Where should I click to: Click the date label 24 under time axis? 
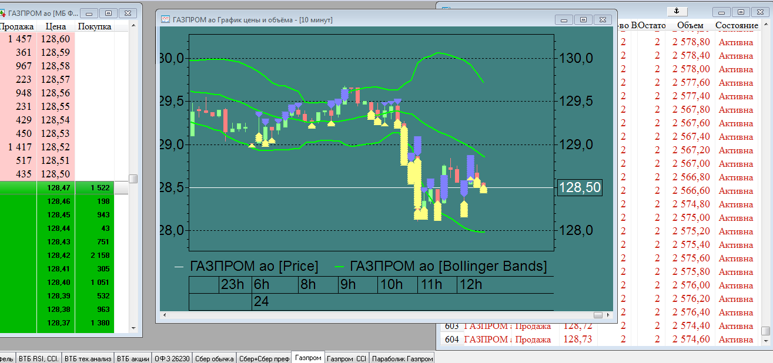point(261,302)
